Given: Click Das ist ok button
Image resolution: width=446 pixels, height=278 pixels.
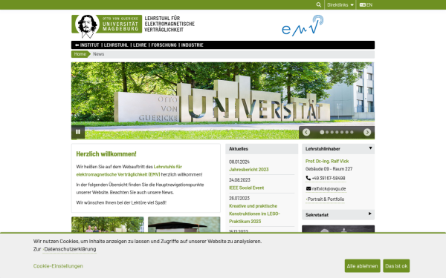Looking at the screenshot, I should (x=396, y=266).
